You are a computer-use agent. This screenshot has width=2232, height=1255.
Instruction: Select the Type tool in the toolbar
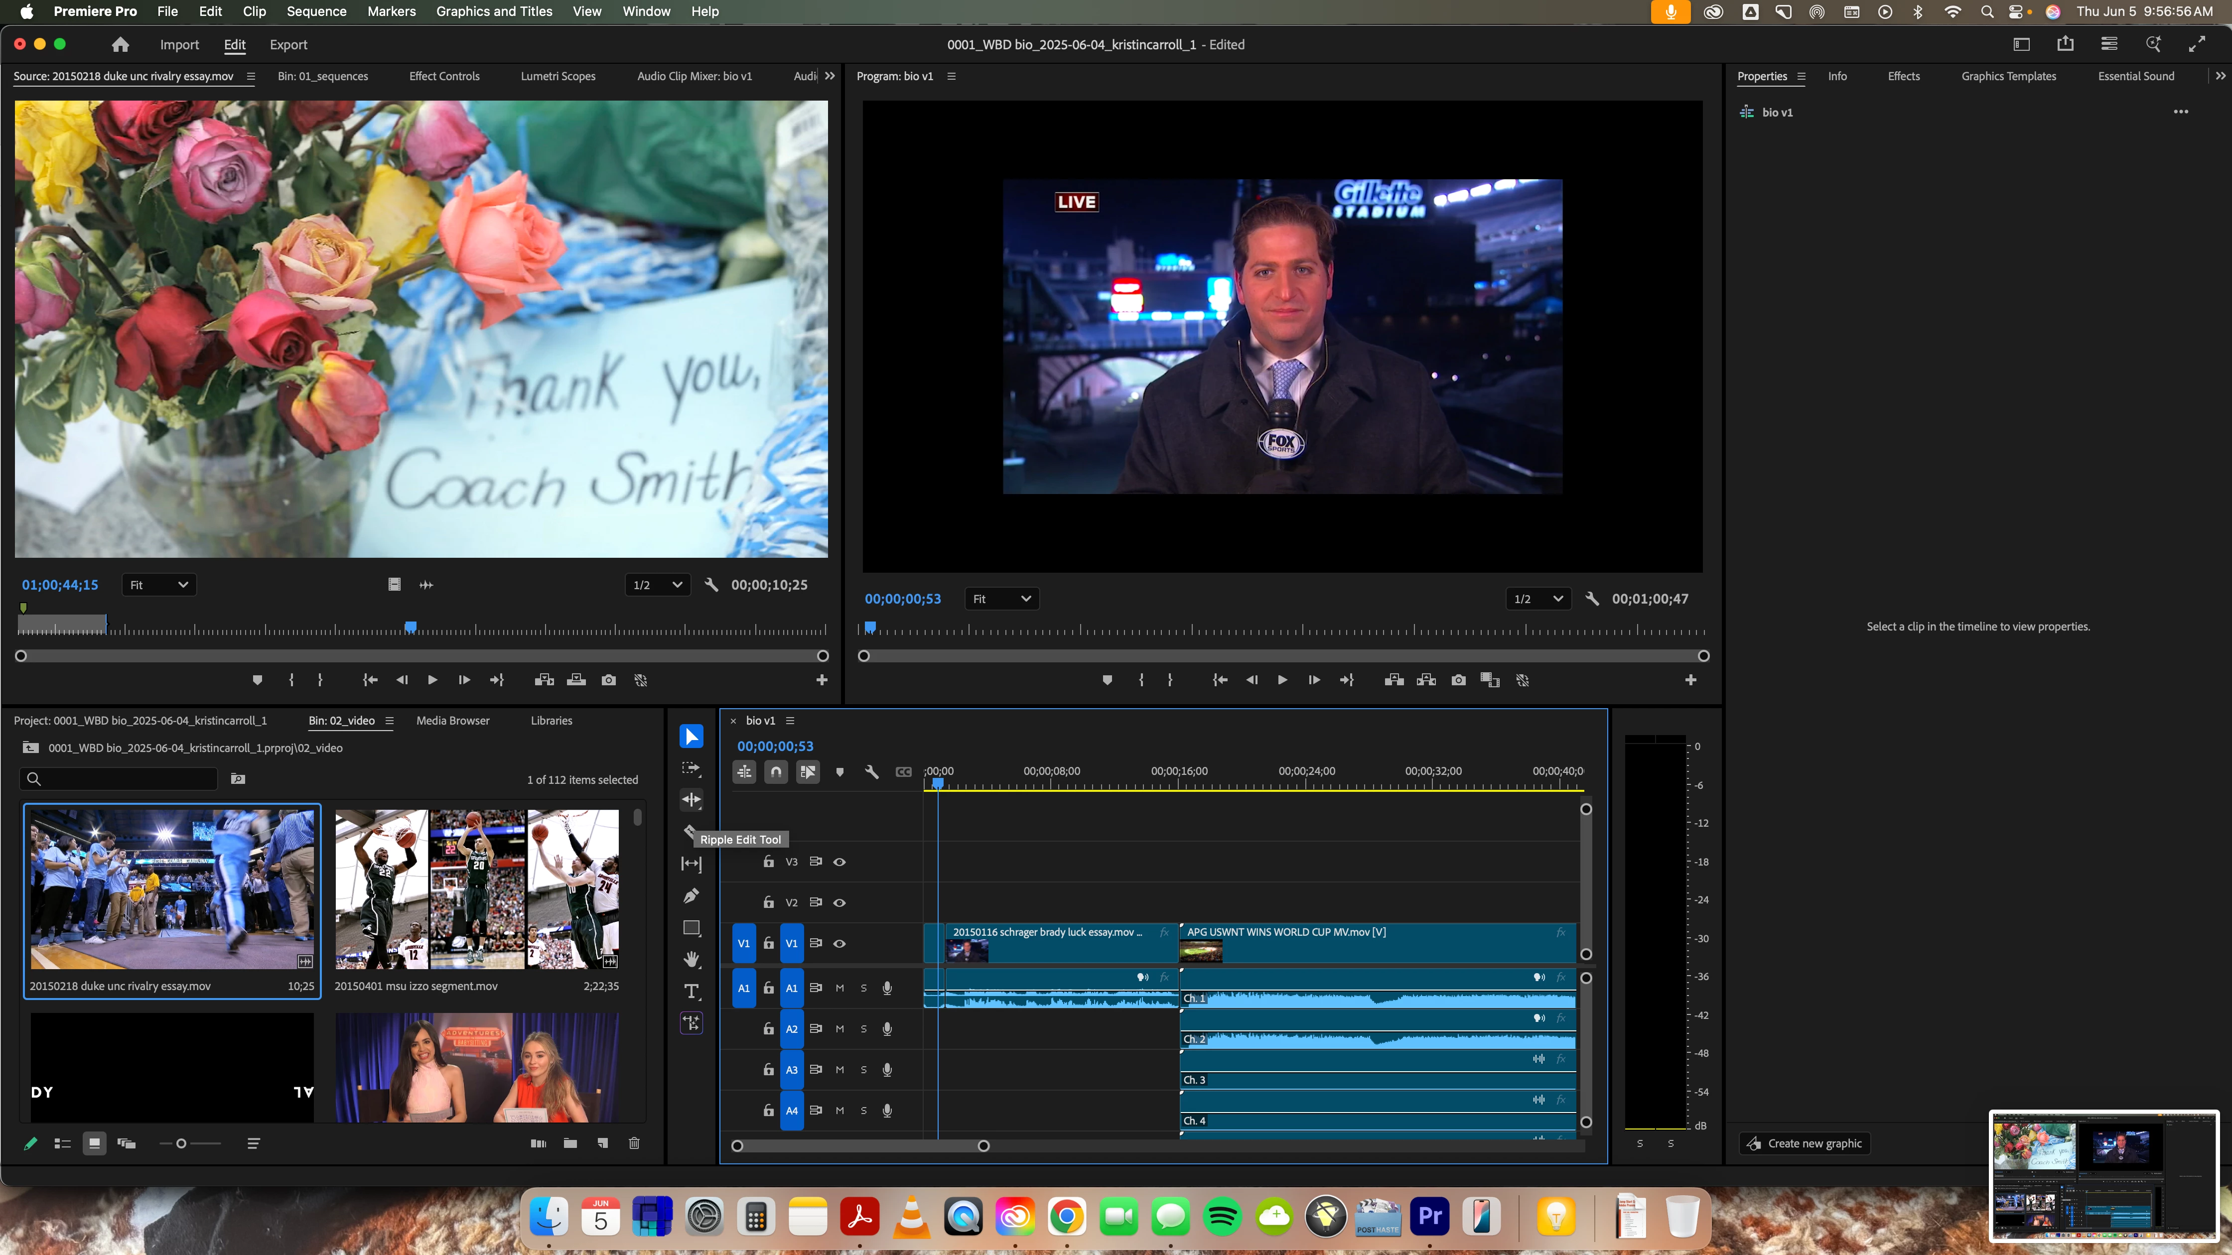pos(691,992)
